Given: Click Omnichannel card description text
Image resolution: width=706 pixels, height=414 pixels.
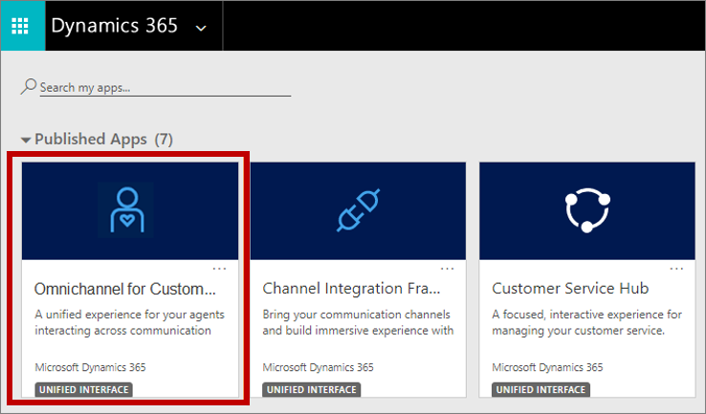Looking at the screenshot, I should click(129, 322).
